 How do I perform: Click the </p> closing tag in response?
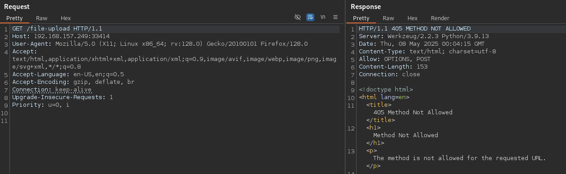[373, 166]
